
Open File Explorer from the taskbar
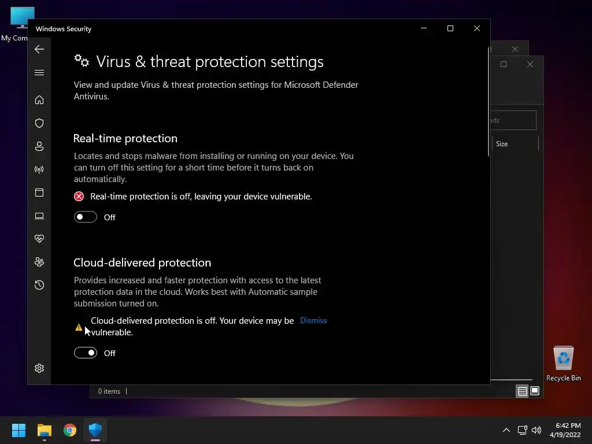(44, 430)
